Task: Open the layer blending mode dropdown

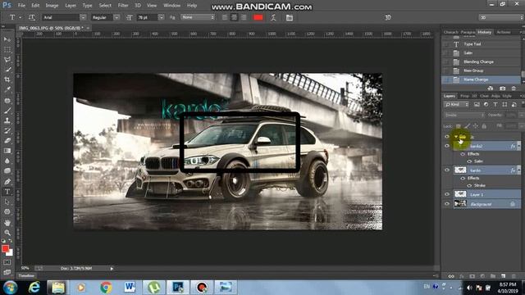Action: click(464, 115)
